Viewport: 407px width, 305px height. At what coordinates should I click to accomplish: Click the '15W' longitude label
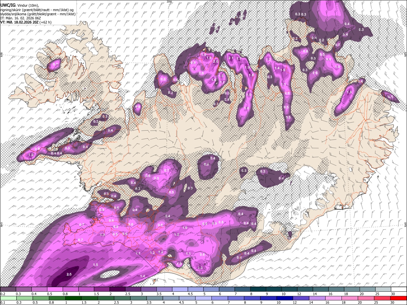337,2
